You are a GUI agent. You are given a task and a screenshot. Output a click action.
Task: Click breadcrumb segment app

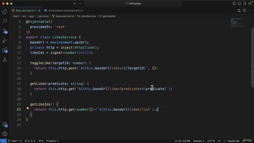(x=31, y=16)
